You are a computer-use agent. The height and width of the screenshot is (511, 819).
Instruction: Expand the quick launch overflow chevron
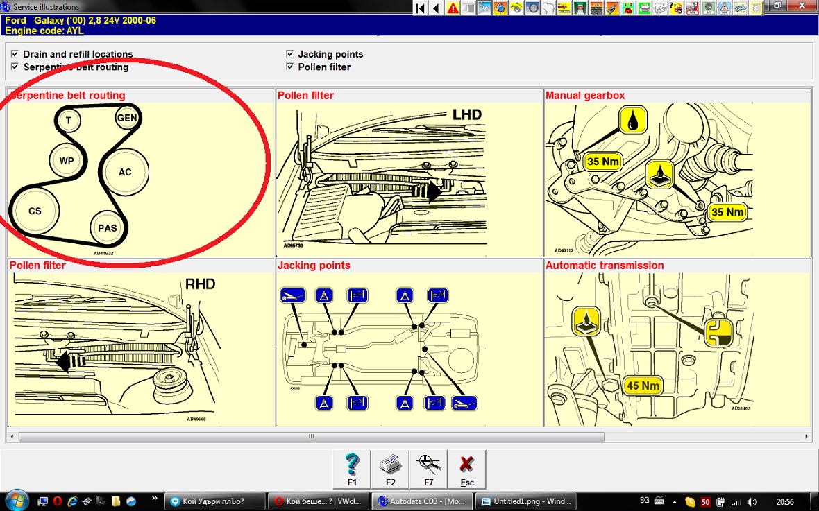pyautogui.click(x=155, y=499)
